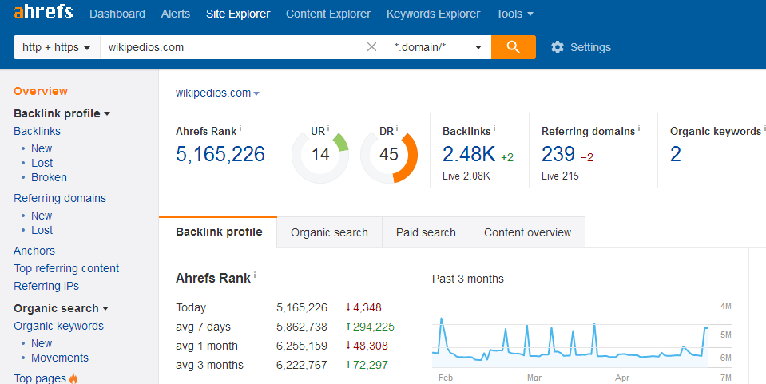The height and width of the screenshot is (384, 766).
Task: Click the Live 2.08K backlinks text
Action: tap(466, 176)
